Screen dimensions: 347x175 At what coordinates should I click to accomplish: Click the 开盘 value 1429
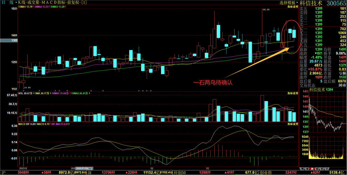[342, 57]
